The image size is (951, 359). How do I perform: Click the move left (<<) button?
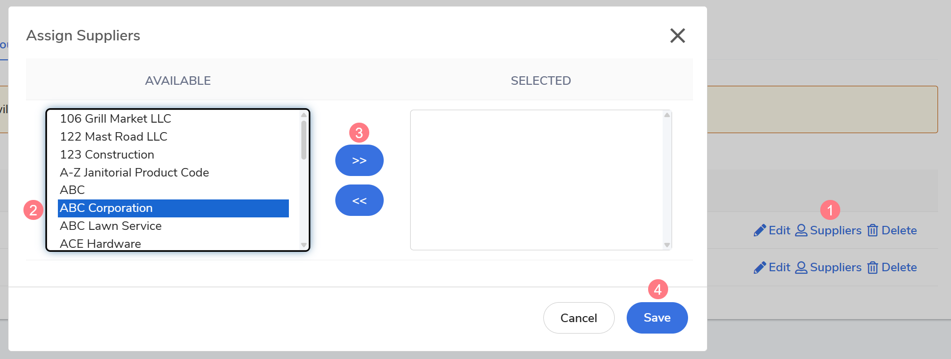pyautogui.click(x=359, y=200)
